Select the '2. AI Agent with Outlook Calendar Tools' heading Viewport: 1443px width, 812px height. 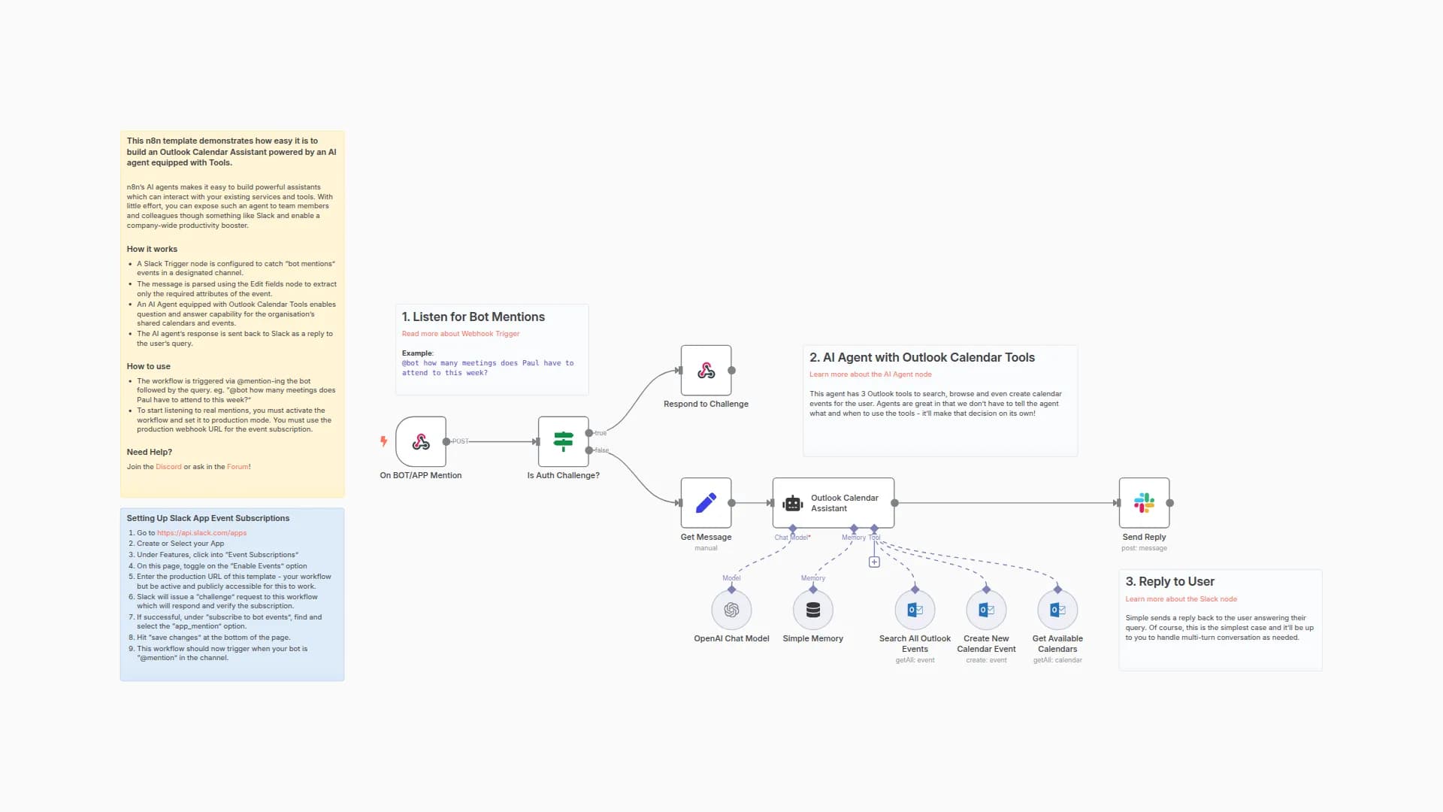tap(922, 358)
